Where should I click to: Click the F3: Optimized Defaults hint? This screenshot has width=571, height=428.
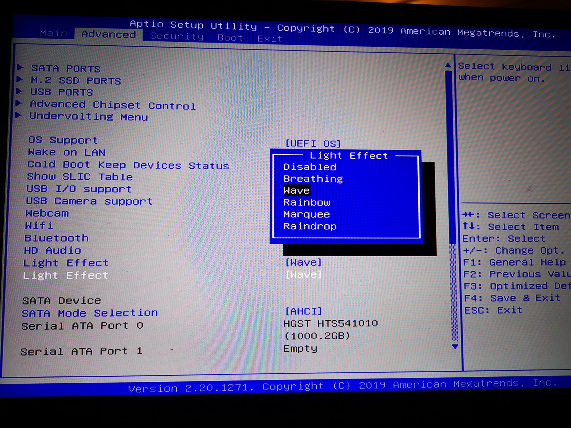[517, 286]
